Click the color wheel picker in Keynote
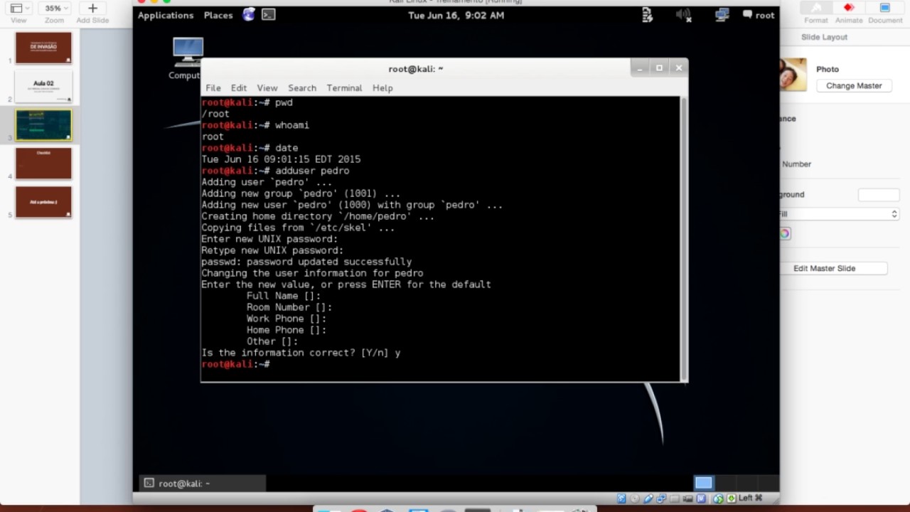The width and height of the screenshot is (910, 512). 785,233
